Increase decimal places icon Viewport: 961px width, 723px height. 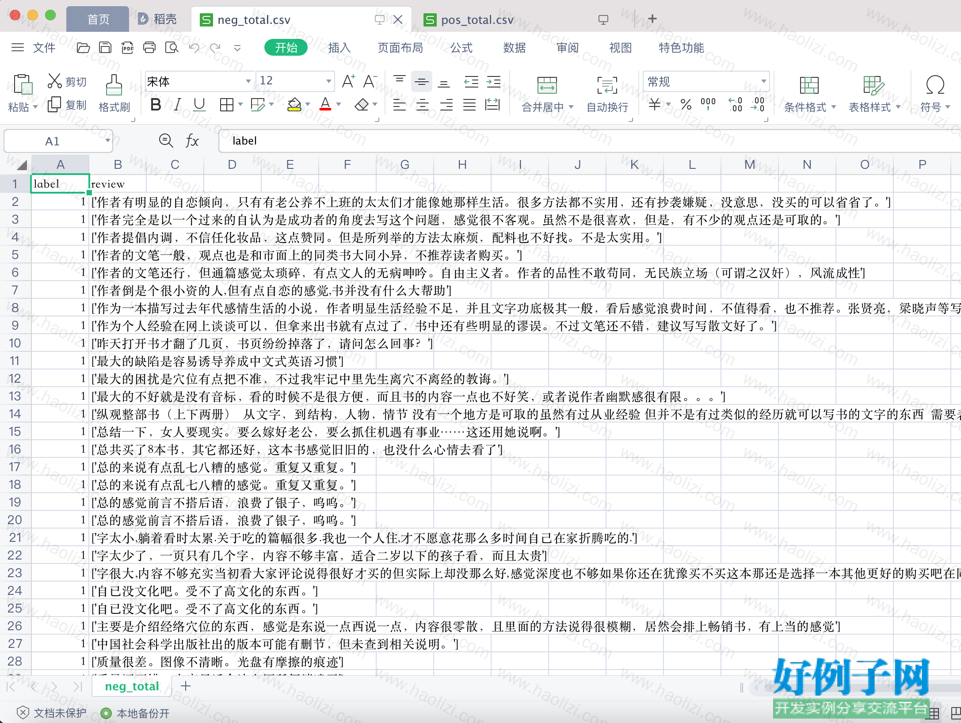(735, 105)
